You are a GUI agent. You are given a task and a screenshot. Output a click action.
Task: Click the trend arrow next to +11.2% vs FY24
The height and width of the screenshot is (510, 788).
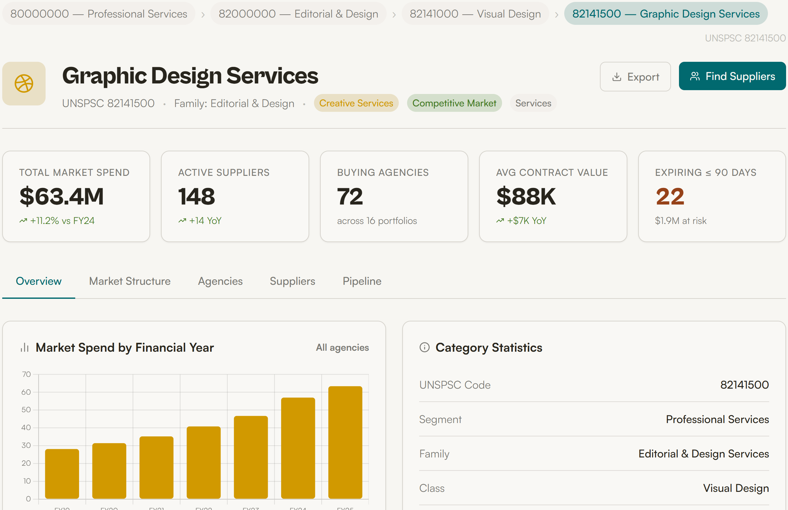click(x=23, y=220)
